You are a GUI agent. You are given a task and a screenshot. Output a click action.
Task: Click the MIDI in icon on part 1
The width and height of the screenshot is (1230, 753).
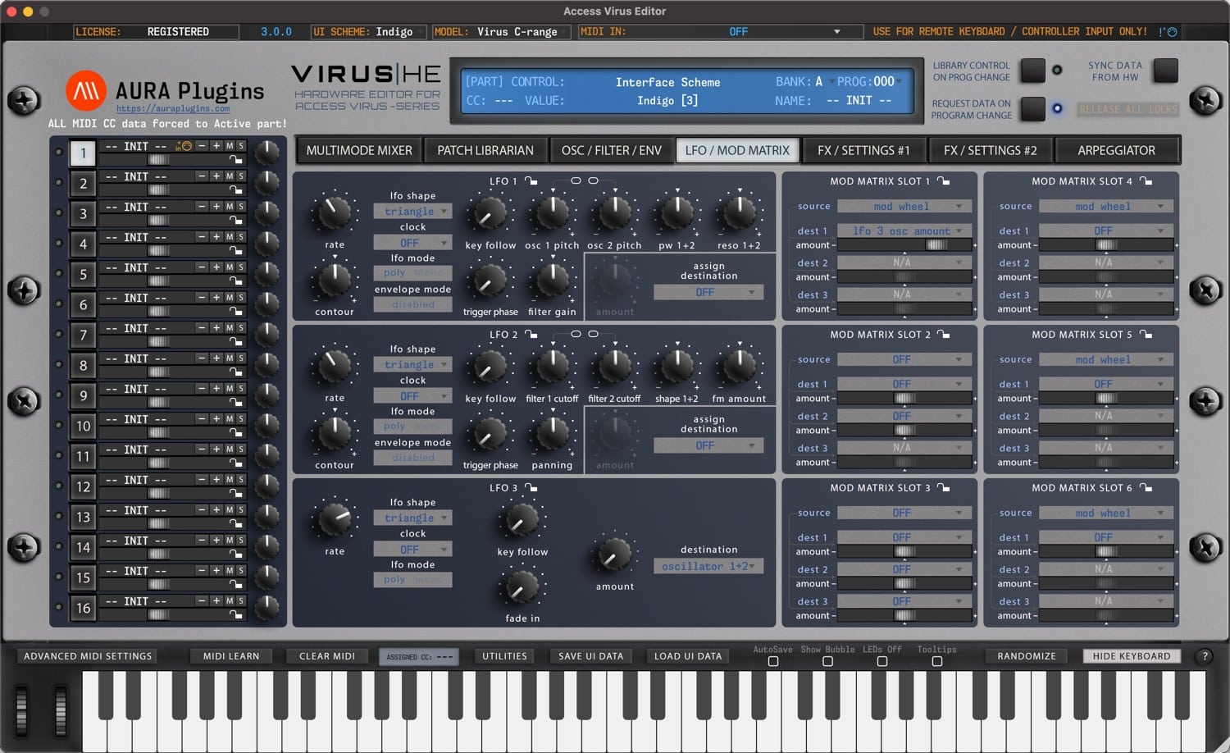(183, 146)
